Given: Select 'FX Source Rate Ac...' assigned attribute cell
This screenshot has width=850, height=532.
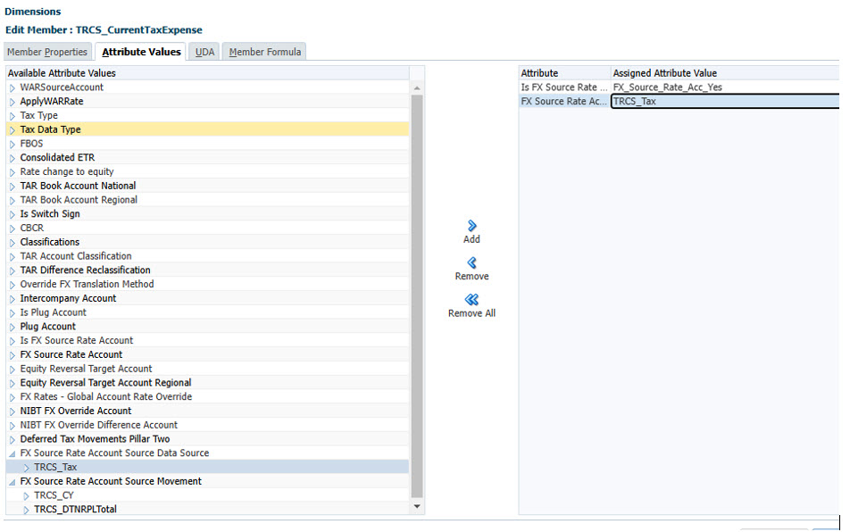Looking at the screenshot, I should tap(564, 101).
